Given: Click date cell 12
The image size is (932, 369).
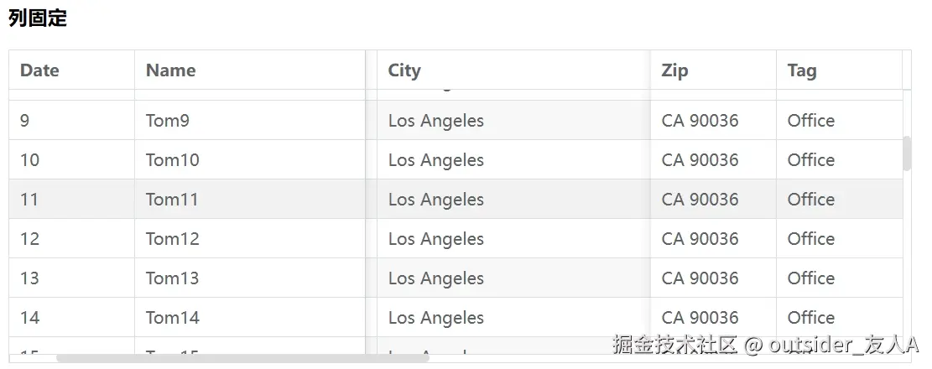Looking at the screenshot, I should point(29,239).
